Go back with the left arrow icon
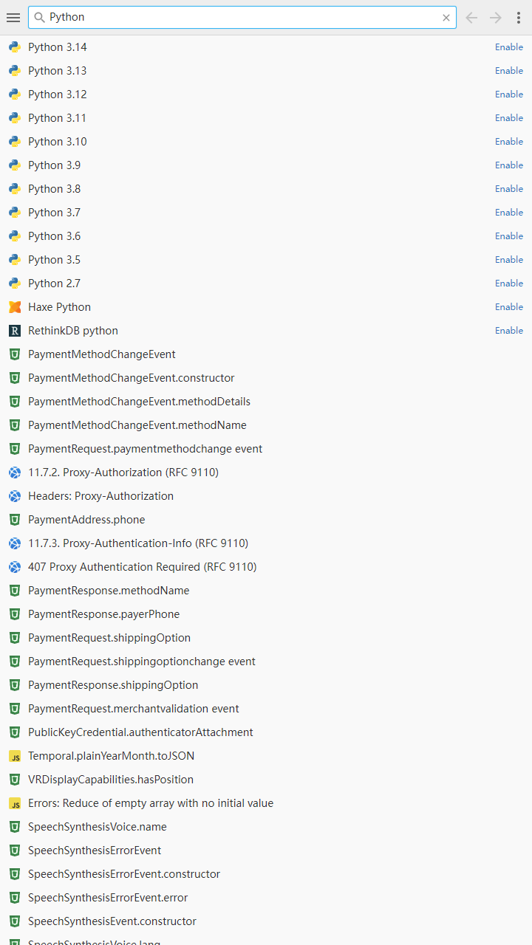 point(471,18)
